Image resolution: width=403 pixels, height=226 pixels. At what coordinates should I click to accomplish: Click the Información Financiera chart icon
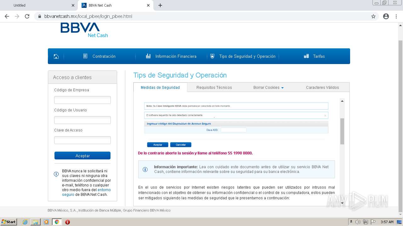[x=148, y=56]
